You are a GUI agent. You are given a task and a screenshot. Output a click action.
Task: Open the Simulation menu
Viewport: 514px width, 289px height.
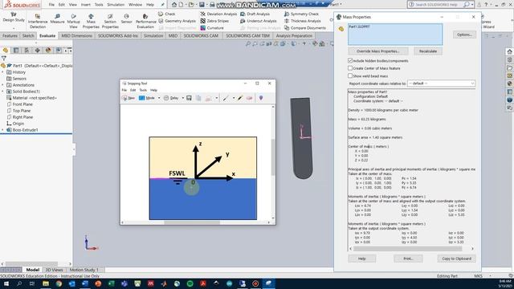(116, 5)
